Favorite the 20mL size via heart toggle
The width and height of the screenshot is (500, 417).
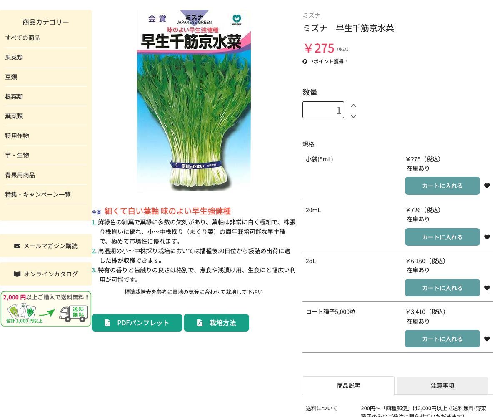tap(487, 237)
